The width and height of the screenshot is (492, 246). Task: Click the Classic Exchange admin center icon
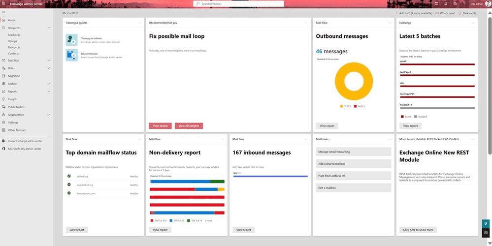(3, 141)
